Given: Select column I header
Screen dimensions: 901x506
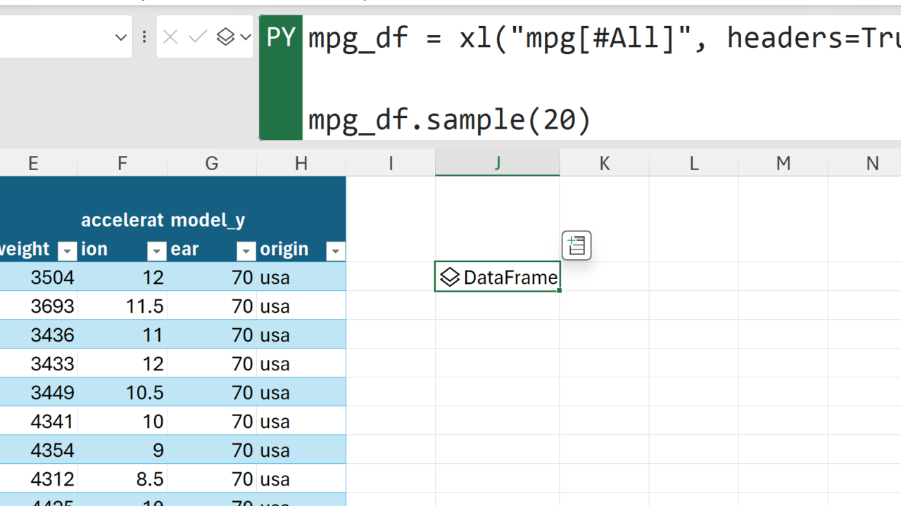Looking at the screenshot, I should click(x=391, y=163).
